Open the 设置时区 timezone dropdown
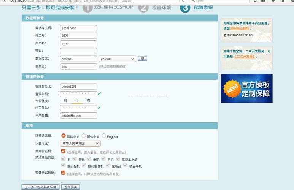Screen dimensions: 294x190 click(x=80, y=143)
